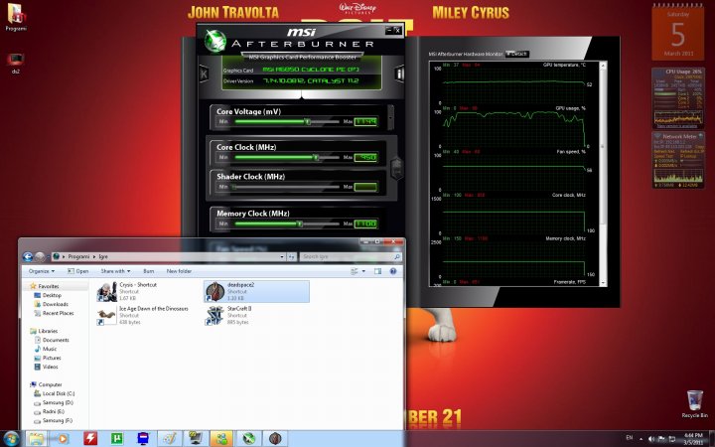Open Explorer Help question-mark button

tap(393, 271)
